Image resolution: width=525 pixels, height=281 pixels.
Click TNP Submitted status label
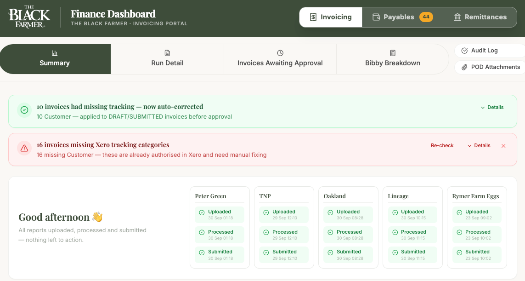click(x=284, y=252)
